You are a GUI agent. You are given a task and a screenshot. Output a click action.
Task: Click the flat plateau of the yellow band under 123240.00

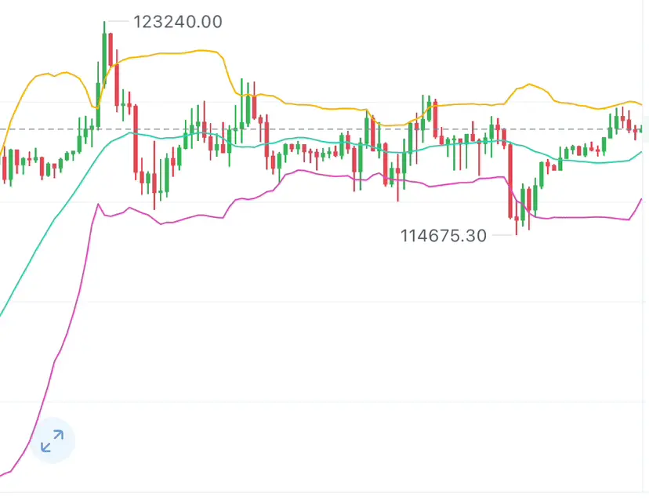pos(174,53)
